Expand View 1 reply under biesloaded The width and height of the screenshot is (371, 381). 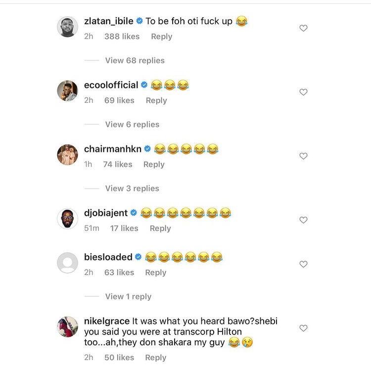[x=128, y=296]
